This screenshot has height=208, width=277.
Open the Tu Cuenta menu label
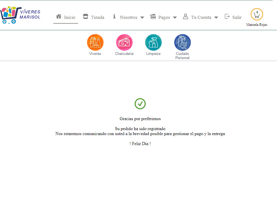(x=201, y=17)
